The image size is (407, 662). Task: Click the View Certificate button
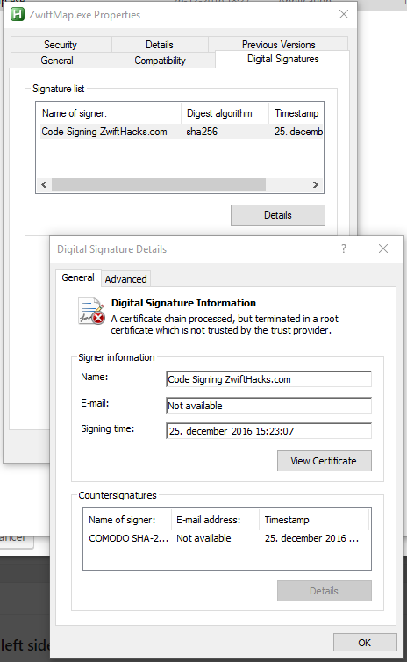[x=325, y=461]
